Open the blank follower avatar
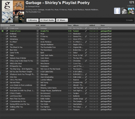This screenshot has height=119, width=135. (117, 11)
